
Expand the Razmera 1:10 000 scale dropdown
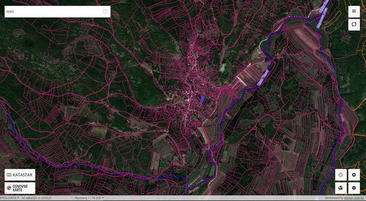[89, 198]
